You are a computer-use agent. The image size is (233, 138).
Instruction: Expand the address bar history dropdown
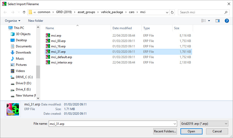(x=167, y=13)
